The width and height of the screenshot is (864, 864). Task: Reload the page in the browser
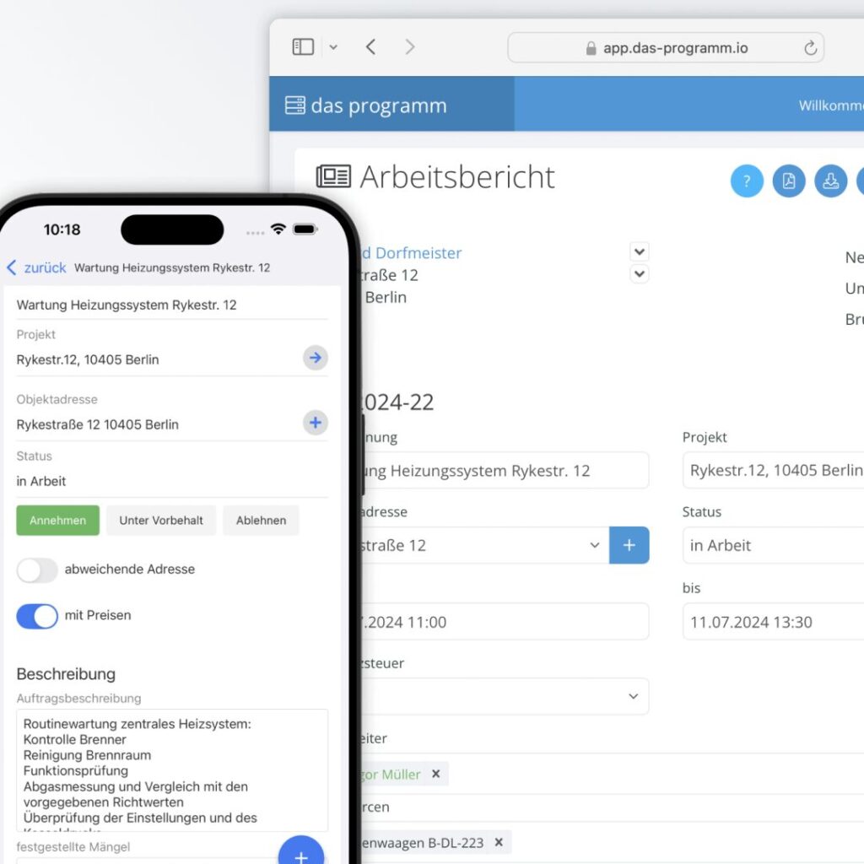[x=810, y=48]
